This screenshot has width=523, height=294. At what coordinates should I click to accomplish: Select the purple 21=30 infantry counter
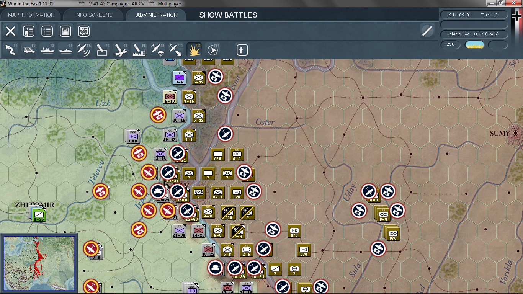coord(179,231)
